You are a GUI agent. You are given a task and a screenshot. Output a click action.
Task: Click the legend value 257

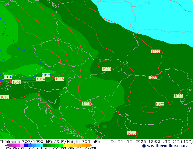point(9,148)
